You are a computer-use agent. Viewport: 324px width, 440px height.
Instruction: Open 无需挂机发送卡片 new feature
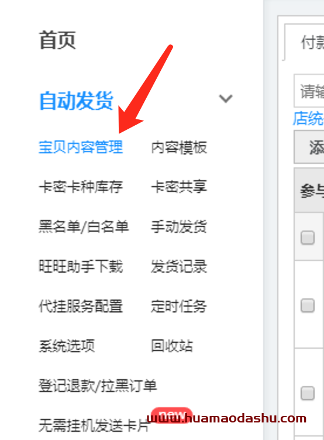(94, 425)
